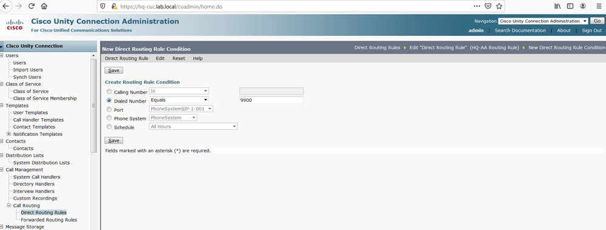
Task: Open the Reset menu
Action: tap(178, 58)
